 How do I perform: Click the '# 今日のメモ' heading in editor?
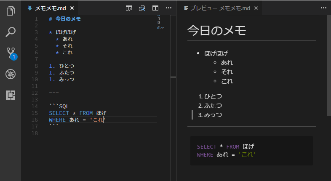point(65,19)
